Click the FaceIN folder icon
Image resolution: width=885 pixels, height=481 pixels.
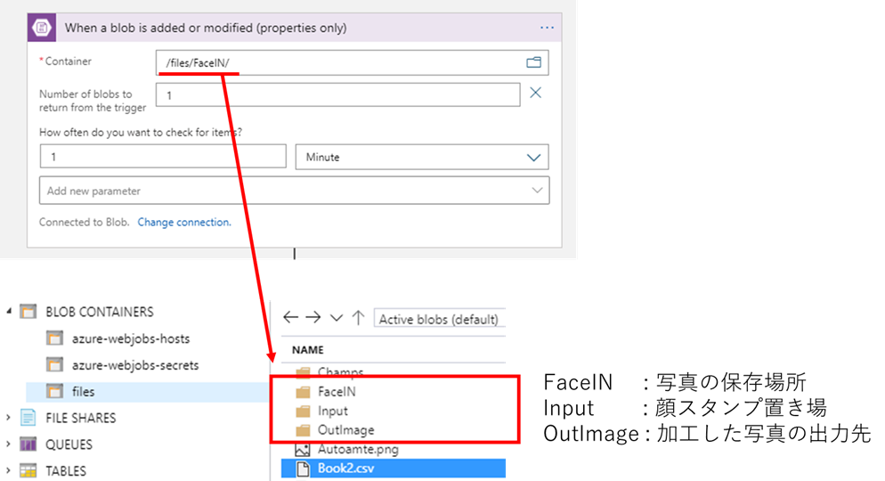point(303,392)
